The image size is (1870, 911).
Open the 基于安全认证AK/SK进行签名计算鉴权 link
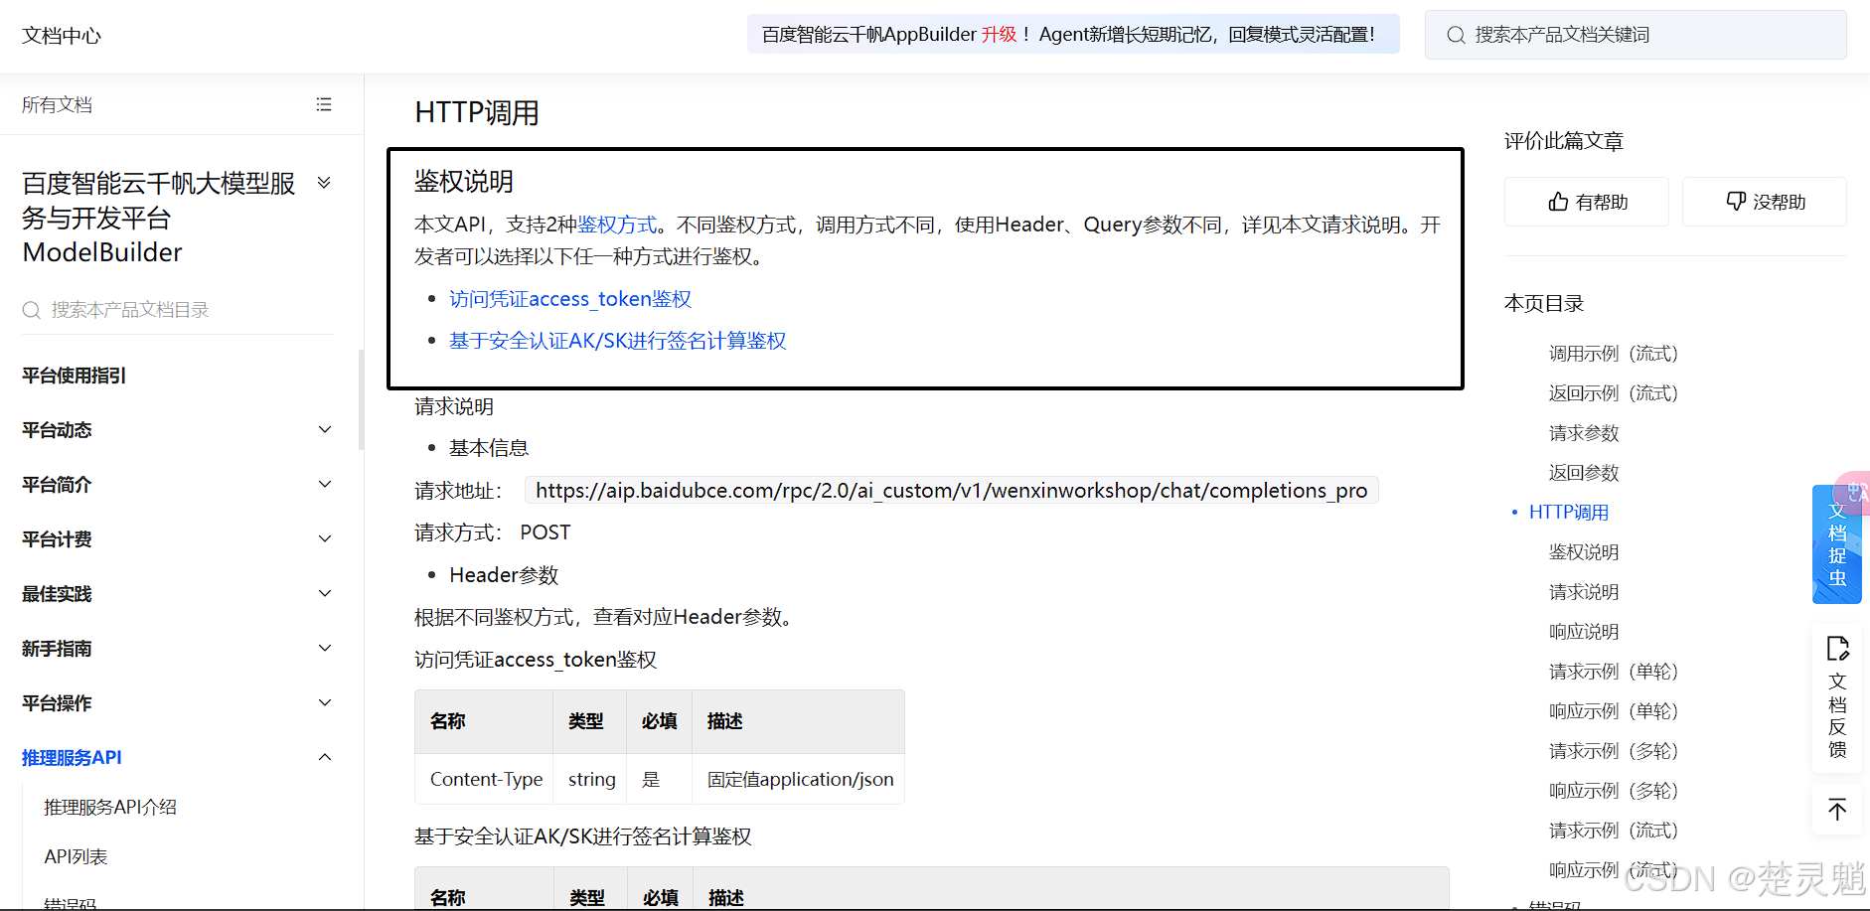[x=617, y=341]
